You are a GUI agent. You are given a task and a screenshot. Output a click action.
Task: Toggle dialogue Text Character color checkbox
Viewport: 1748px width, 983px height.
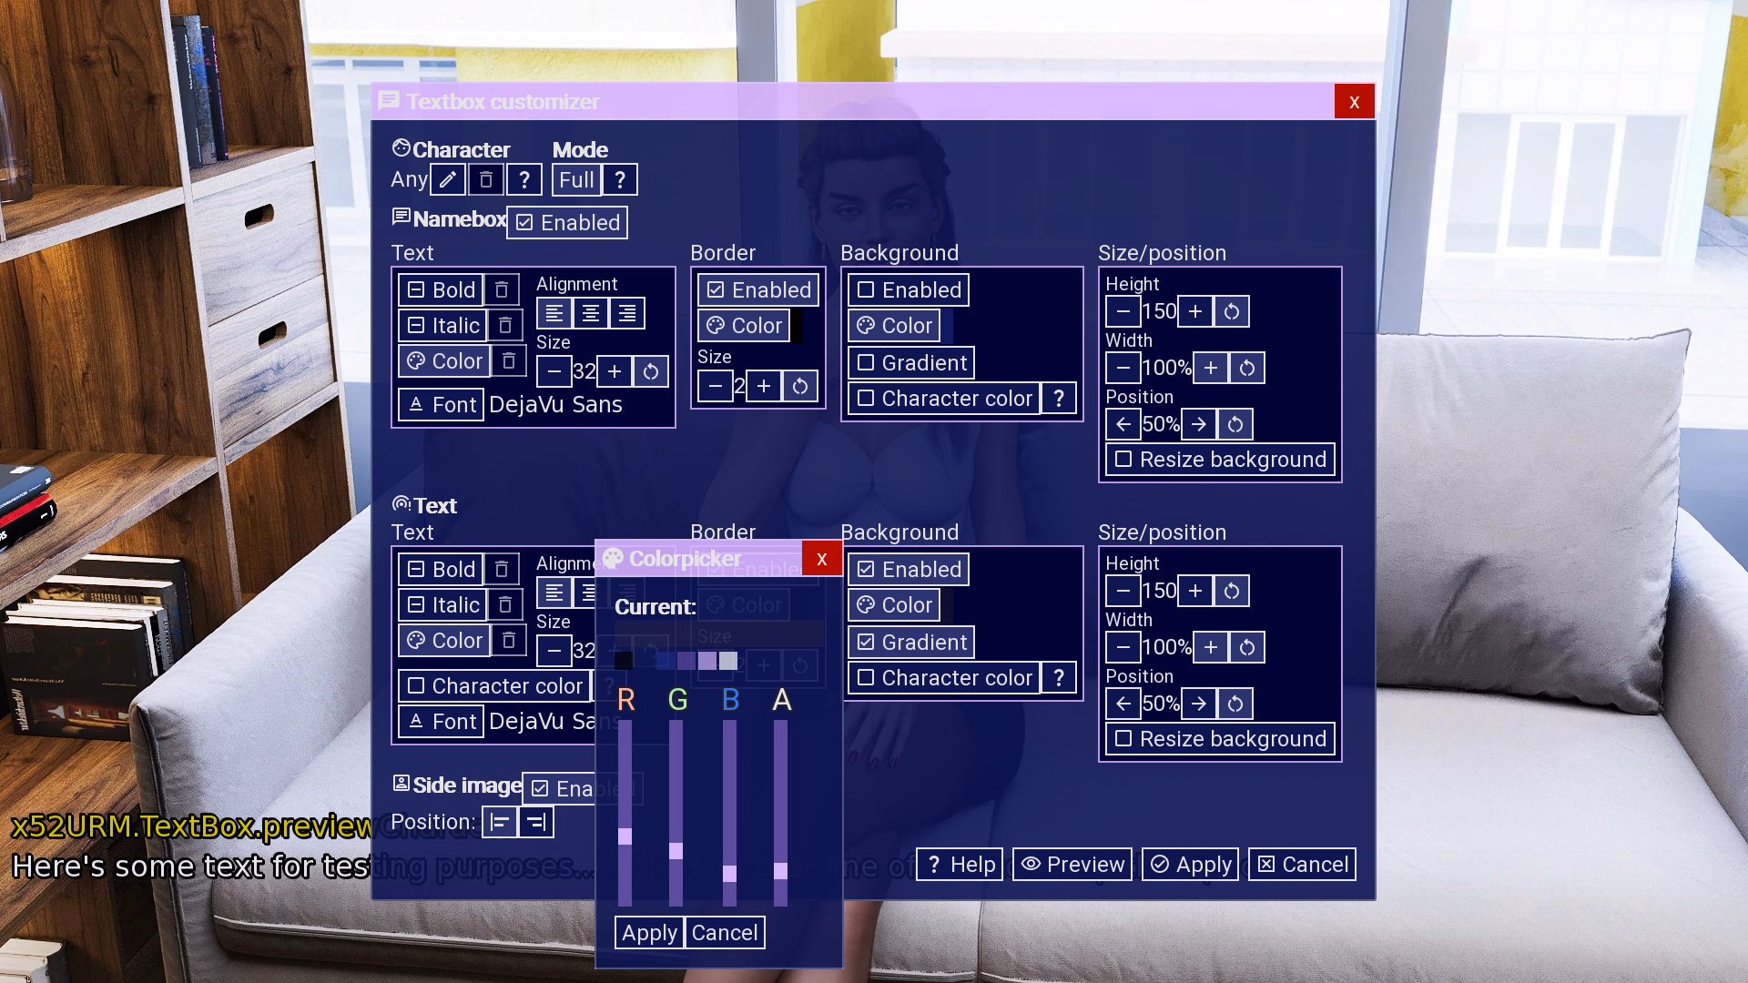(x=494, y=686)
